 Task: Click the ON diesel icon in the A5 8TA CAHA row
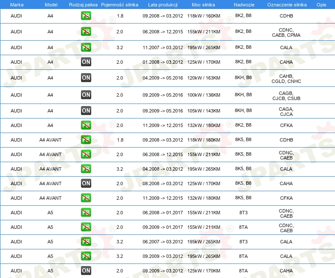(x=86, y=271)
